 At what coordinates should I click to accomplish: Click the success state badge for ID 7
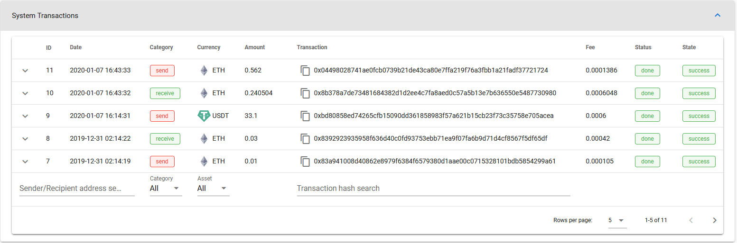[699, 162]
